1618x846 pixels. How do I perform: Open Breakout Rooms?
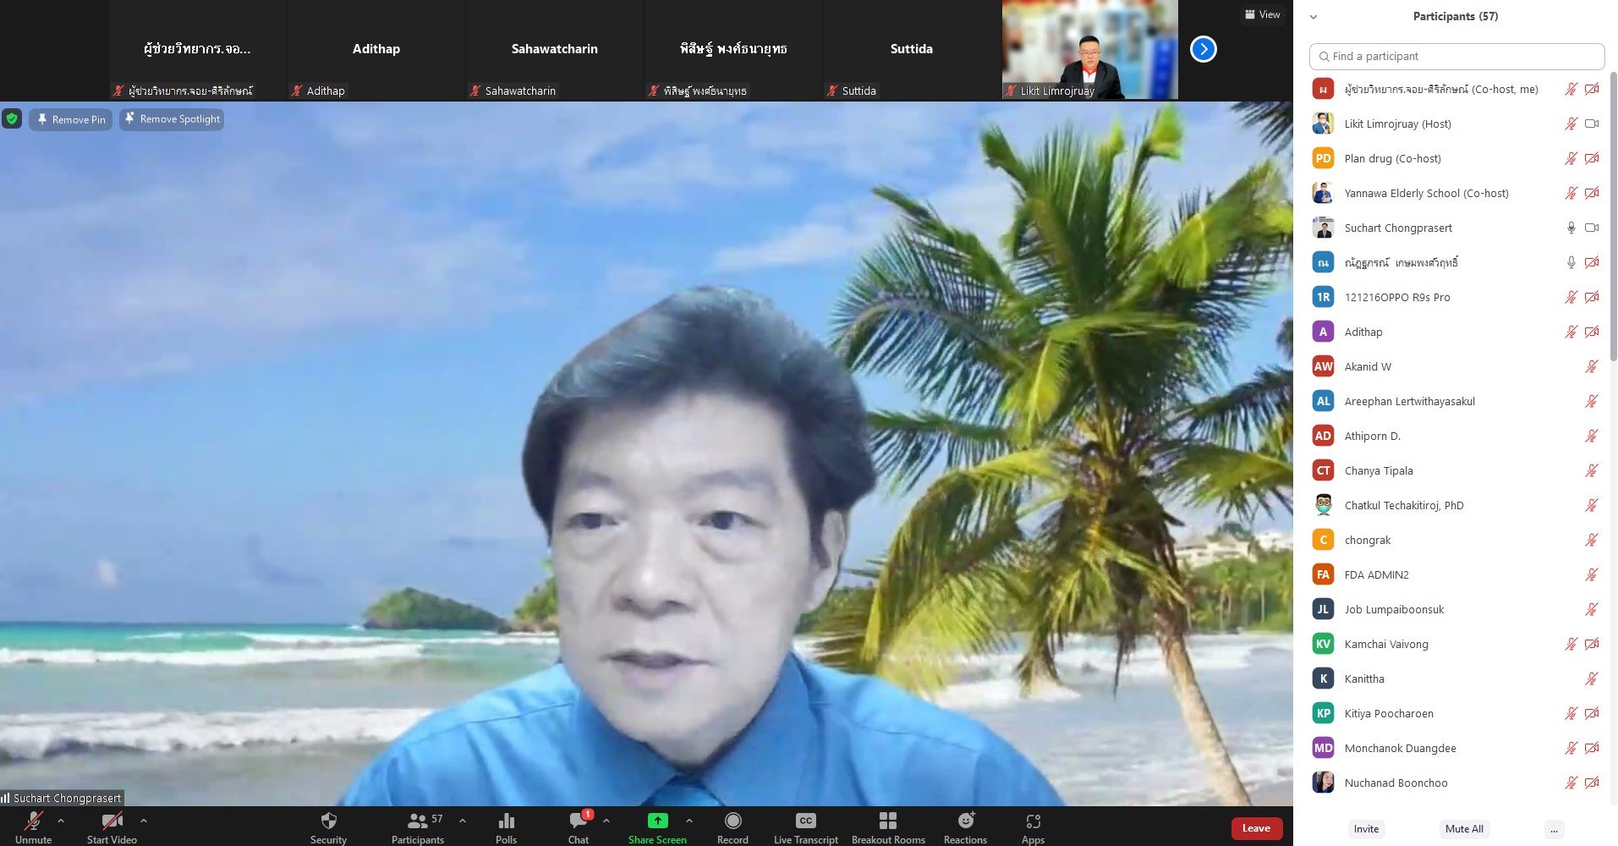pyautogui.click(x=887, y=826)
